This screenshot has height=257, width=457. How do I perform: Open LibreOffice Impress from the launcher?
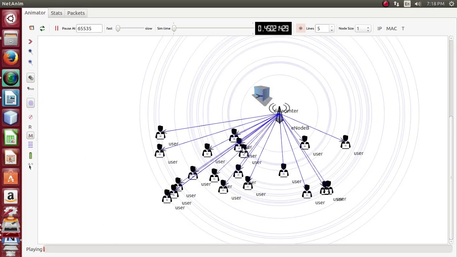tap(11, 157)
